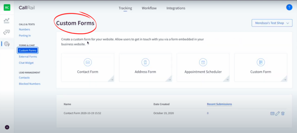Click the Appointment Scheduler calendar icon

pos(203,62)
